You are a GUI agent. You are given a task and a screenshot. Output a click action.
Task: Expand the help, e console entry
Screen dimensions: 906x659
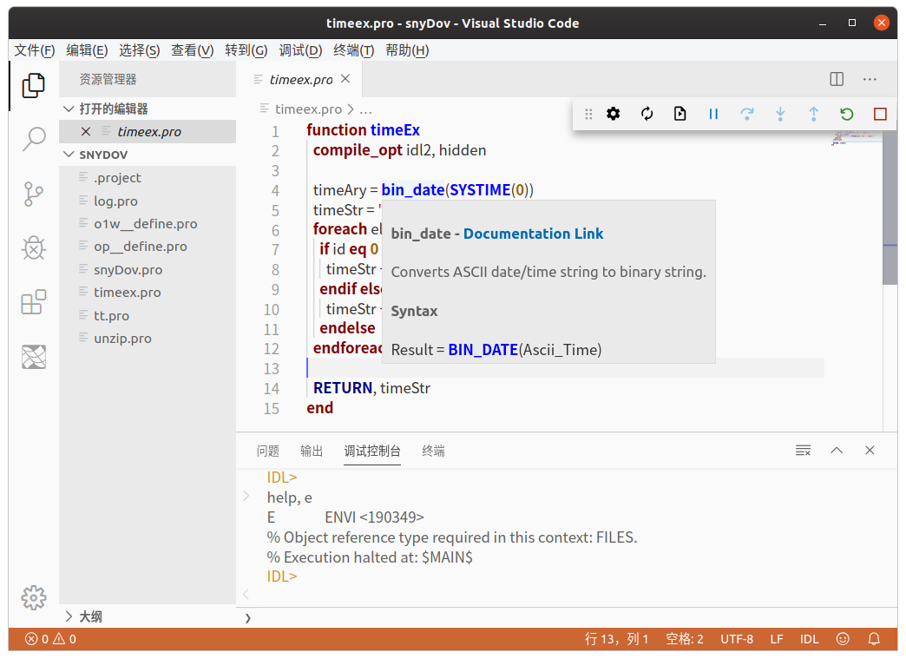tap(246, 496)
